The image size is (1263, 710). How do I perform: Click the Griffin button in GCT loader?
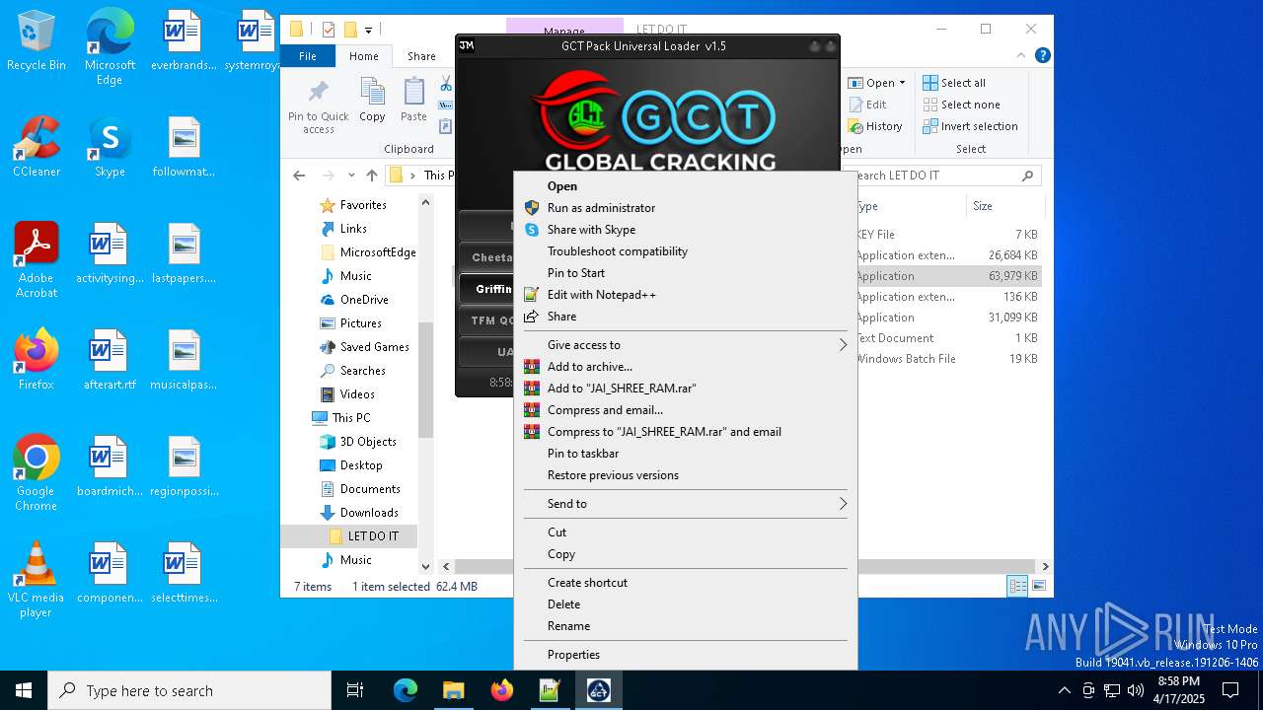point(487,289)
